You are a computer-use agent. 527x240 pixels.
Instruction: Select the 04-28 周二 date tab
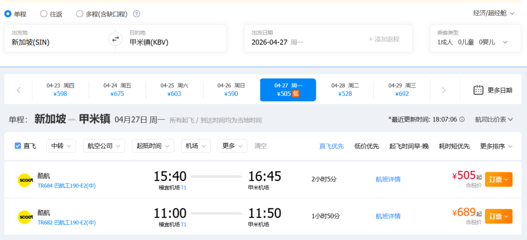point(345,90)
